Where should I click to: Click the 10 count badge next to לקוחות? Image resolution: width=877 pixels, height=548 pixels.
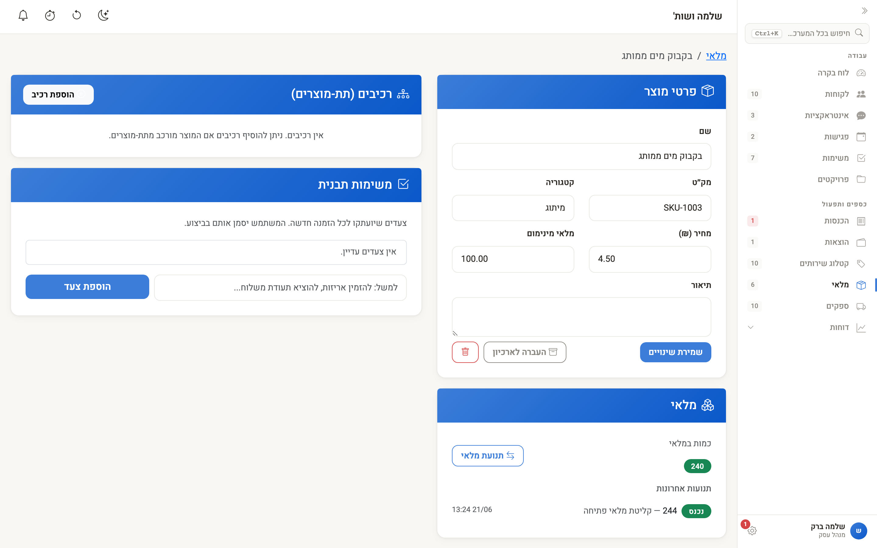tap(755, 94)
